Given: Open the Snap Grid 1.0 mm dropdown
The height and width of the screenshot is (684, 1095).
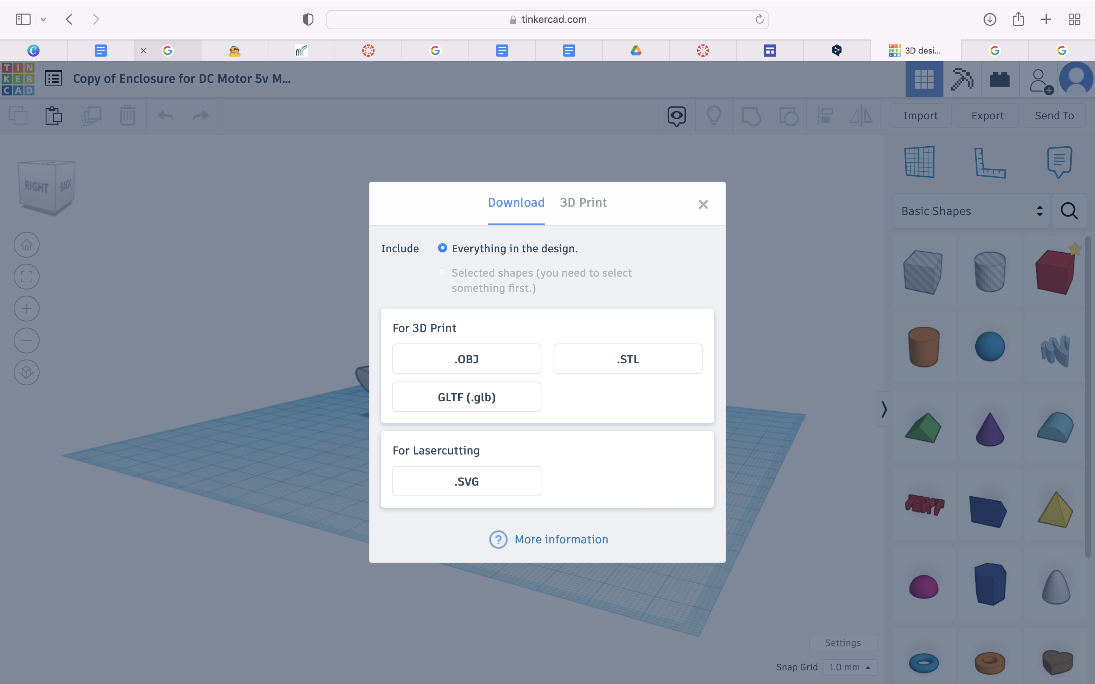Looking at the screenshot, I should pos(849,667).
